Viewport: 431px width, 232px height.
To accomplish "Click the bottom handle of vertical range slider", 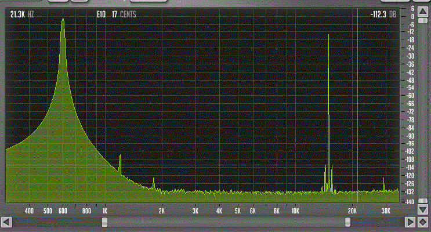I will tap(423, 201).
